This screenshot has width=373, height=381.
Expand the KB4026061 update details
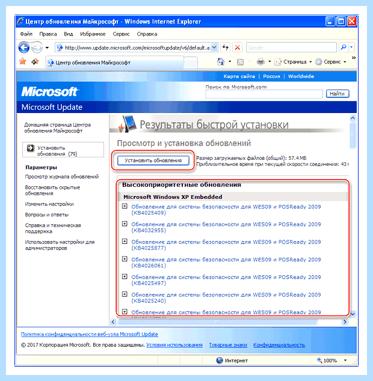(125, 259)
